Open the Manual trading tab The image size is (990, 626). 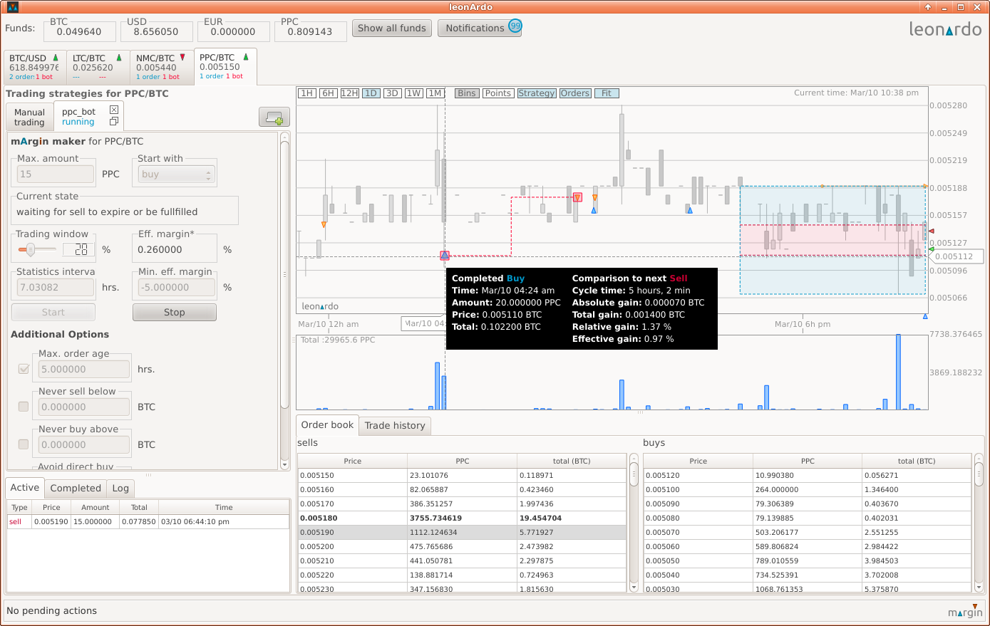click(29, 117)
